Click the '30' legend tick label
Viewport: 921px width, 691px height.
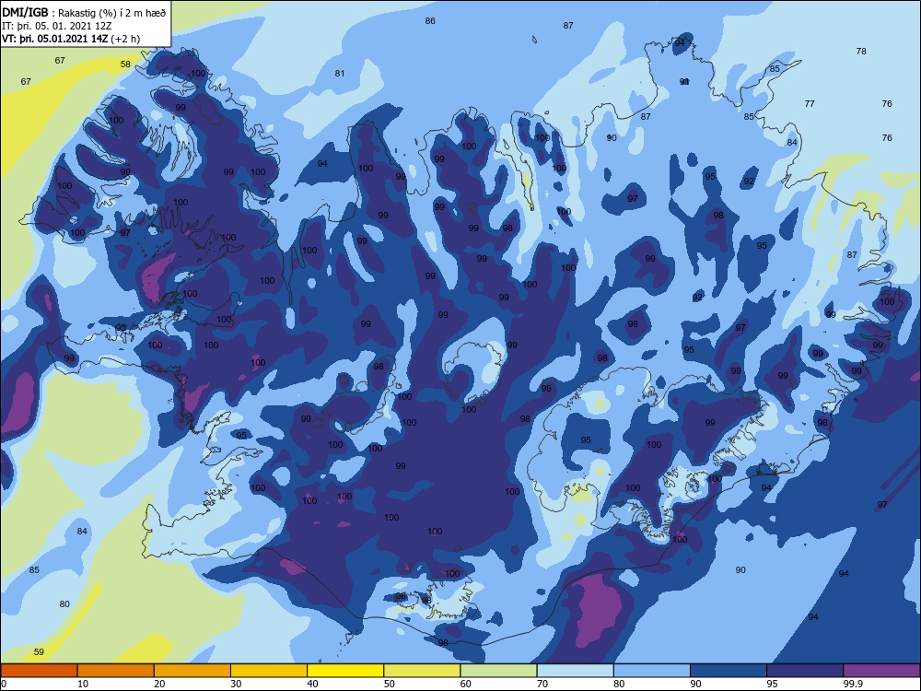click(236, 684)
